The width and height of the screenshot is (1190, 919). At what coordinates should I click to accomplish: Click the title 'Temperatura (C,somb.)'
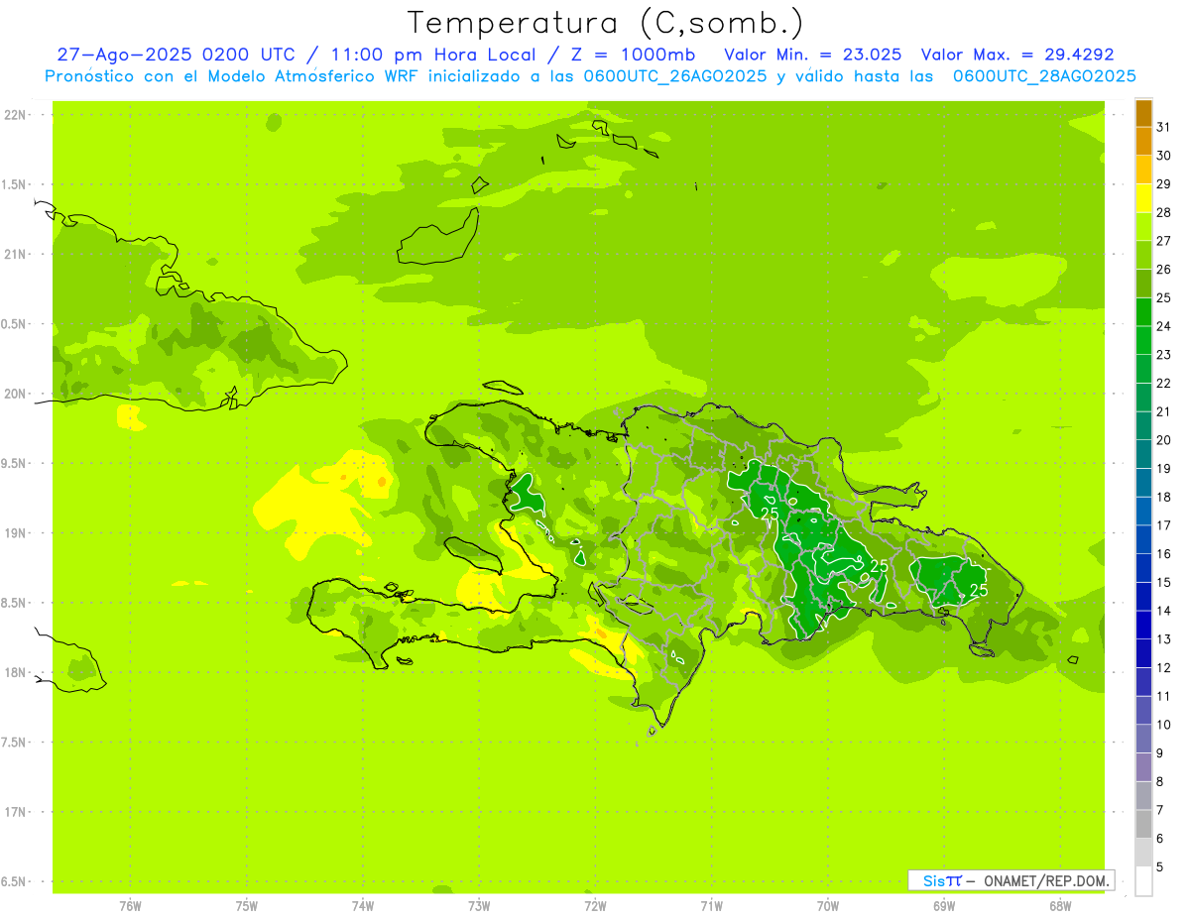click(606, 23)
